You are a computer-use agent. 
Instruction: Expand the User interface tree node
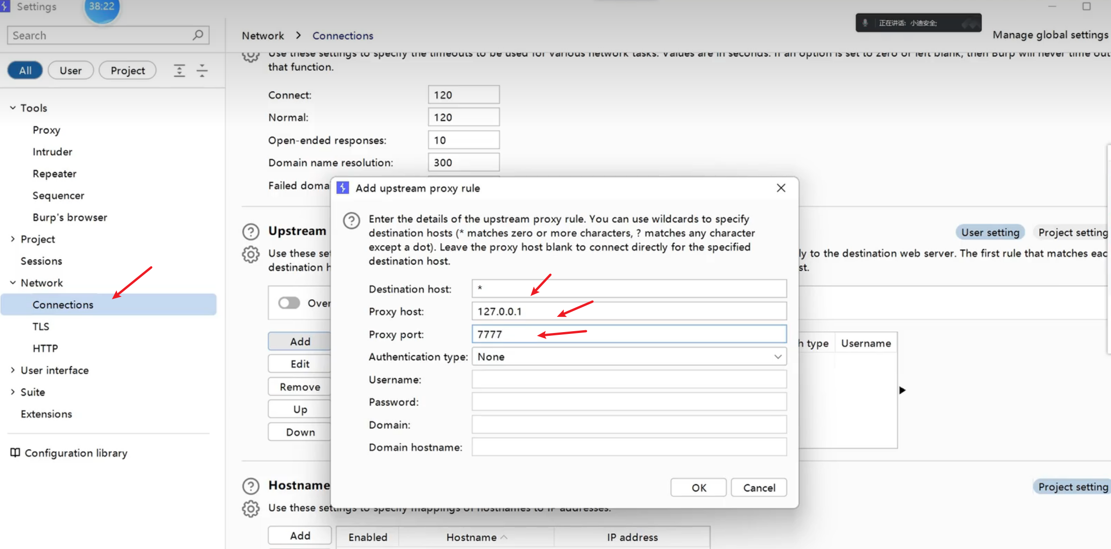(13, 370)
